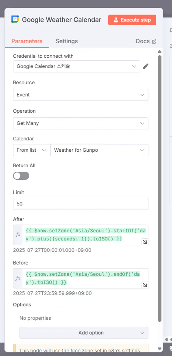Click the fx icon of Before field
Screen dimensions: 172x356
(18, 278)
